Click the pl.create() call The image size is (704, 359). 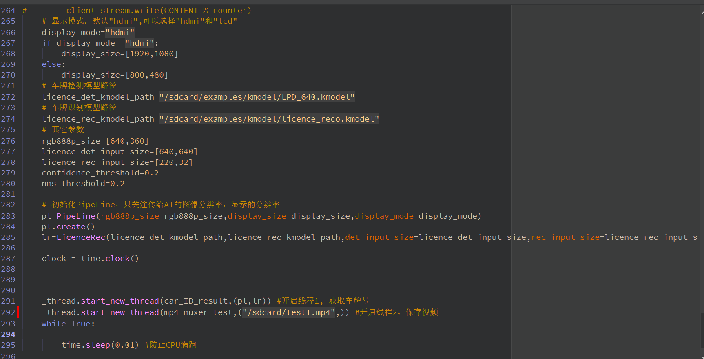tap(68, 227)
